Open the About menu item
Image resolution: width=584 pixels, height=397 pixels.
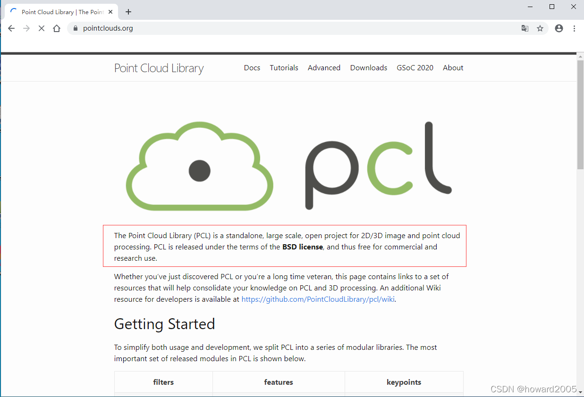coord(453,68)
